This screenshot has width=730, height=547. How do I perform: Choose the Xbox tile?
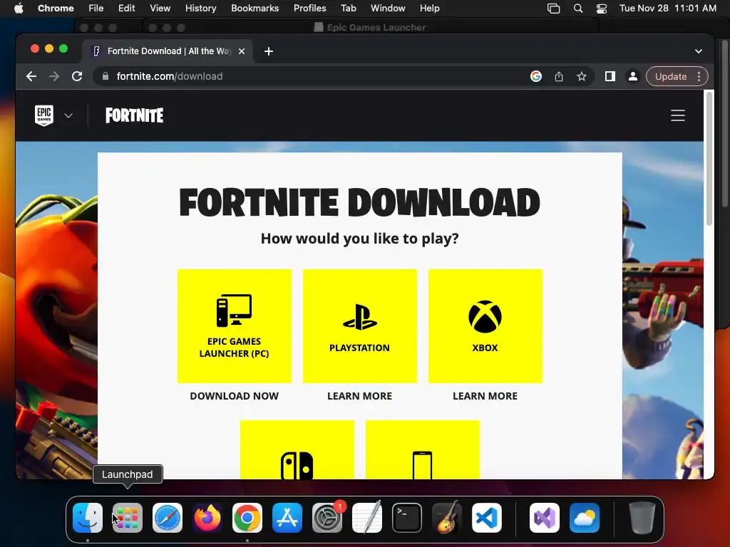point(485,326)
